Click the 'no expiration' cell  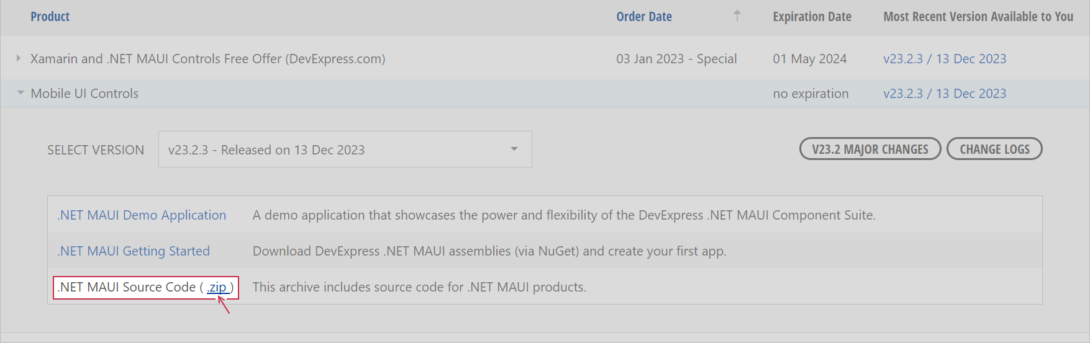[x=811, y=94]
